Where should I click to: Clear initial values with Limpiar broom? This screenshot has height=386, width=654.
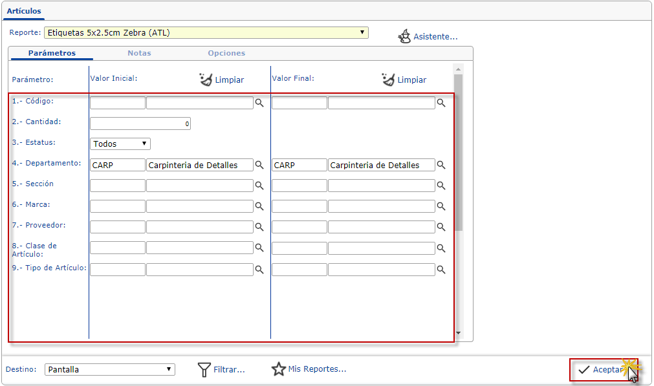(x=221, y=80)
